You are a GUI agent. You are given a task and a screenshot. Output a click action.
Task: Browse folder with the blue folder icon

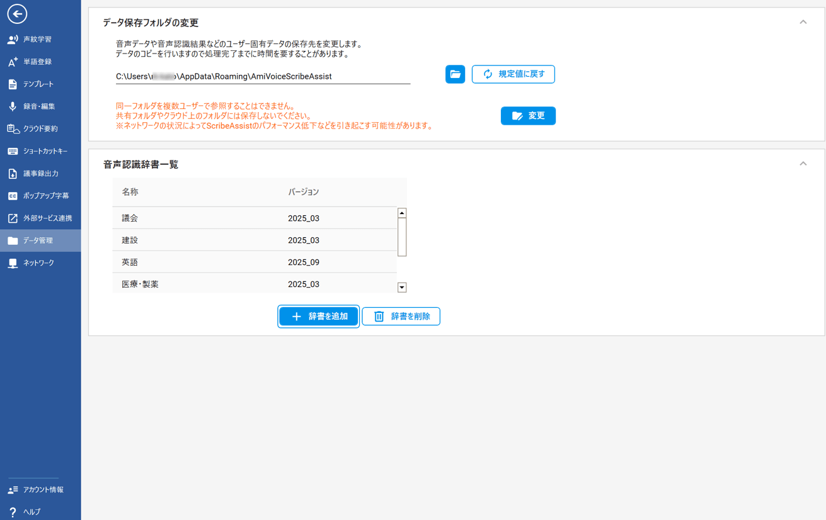click(455, 74)
